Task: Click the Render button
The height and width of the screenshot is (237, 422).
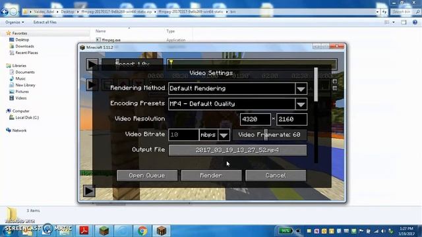Action: [x=211, y=176]
